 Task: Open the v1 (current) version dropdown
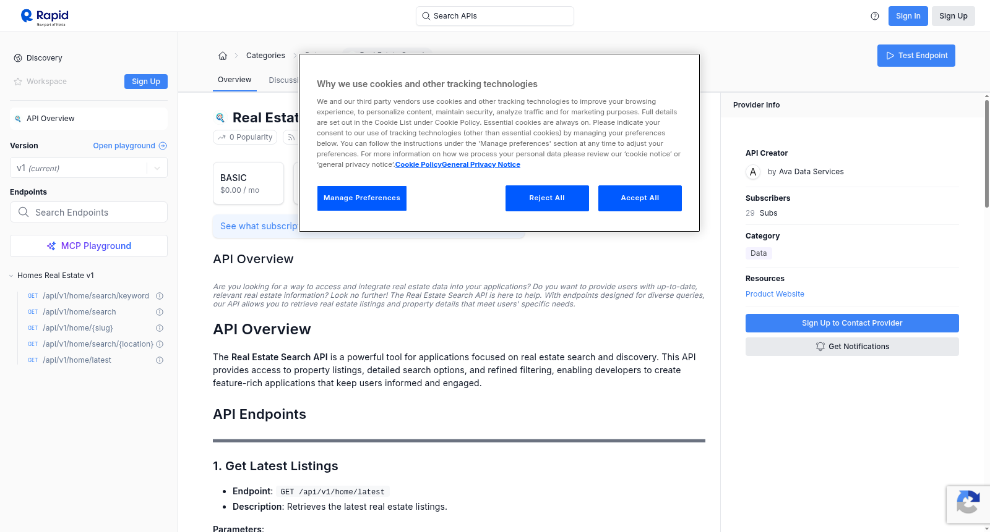[x=88, y=168]
